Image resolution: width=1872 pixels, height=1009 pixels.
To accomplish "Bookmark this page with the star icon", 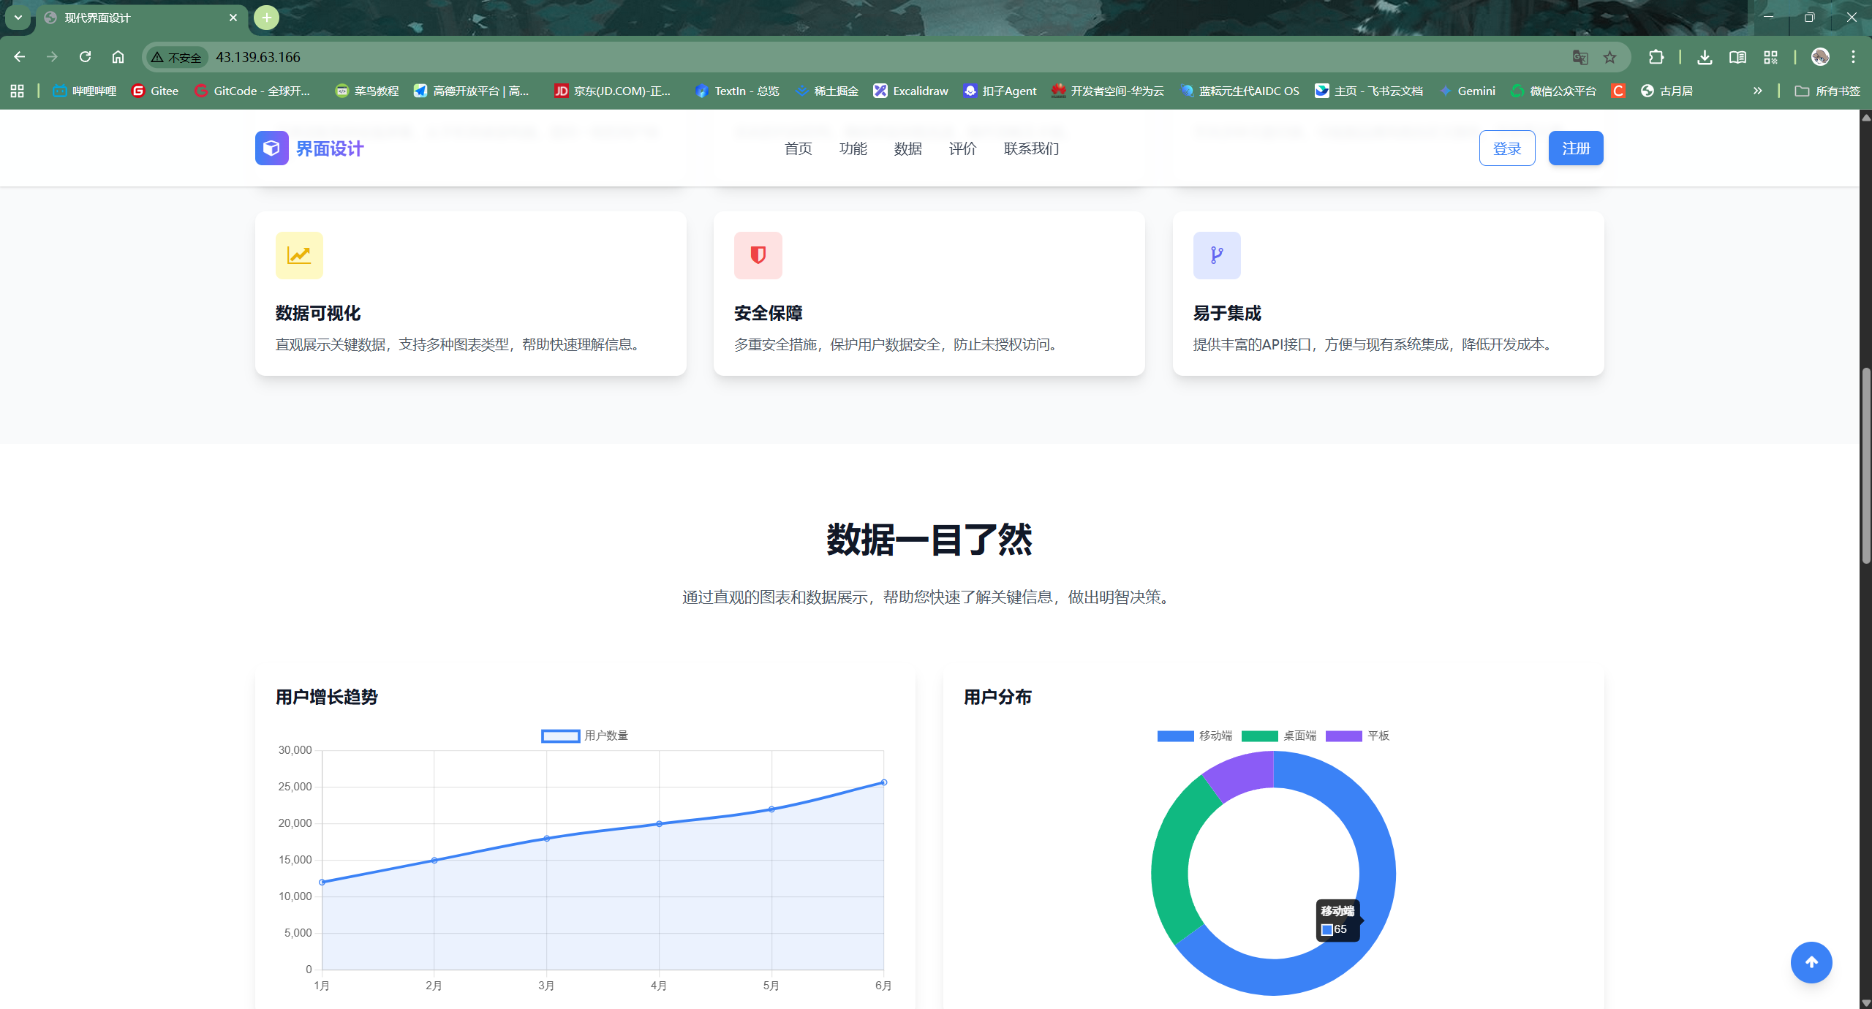I will [x=1609, y=57].
